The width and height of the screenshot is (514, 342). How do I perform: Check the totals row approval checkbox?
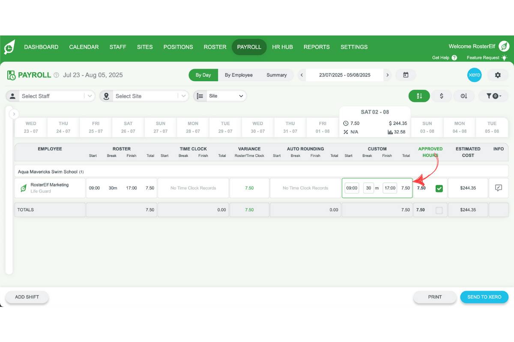(439, 210)
